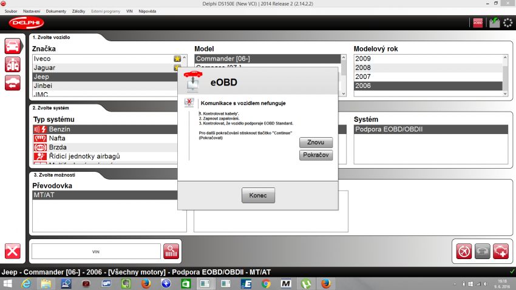Click the Pokračov continue button
The width and height of the screenshot is (516, 290).
point(316,155)
